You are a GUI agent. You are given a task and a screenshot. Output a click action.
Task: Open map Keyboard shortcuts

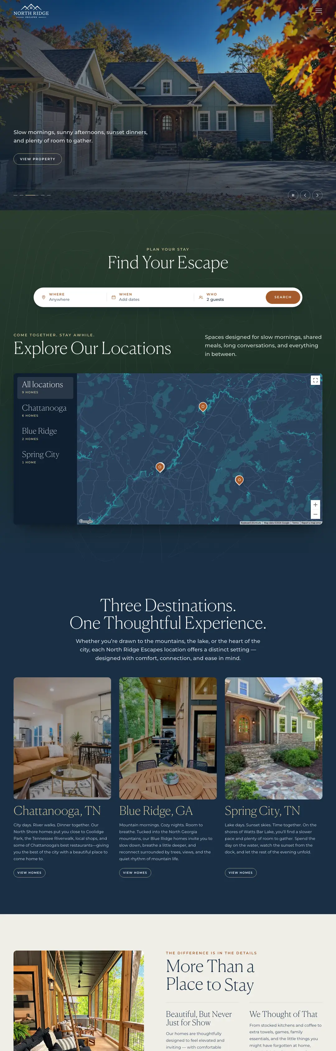pos(251,523)
